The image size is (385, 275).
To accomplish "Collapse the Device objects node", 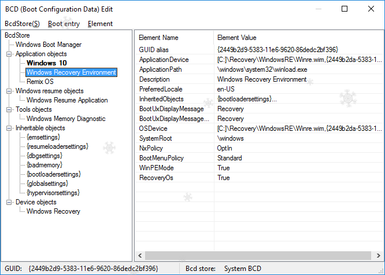I will pos(9,202).
